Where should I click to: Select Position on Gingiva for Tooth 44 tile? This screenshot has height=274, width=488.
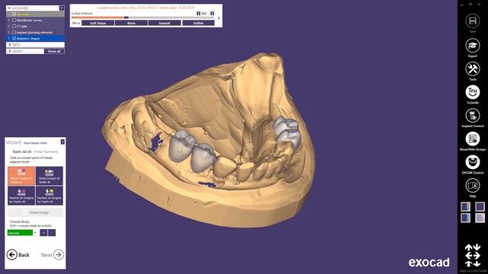(21, 196)
